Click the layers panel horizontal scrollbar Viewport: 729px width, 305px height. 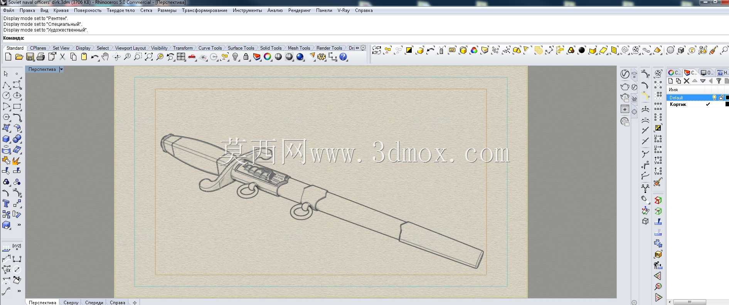[690, 302]
